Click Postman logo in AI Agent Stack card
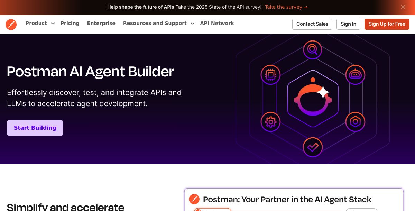The width and height of the screenshot is (415, 211). (x=194, y=199)
